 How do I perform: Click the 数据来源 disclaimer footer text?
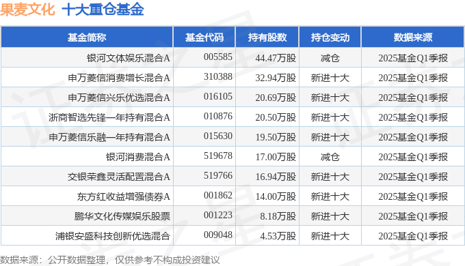coord(110,260)
